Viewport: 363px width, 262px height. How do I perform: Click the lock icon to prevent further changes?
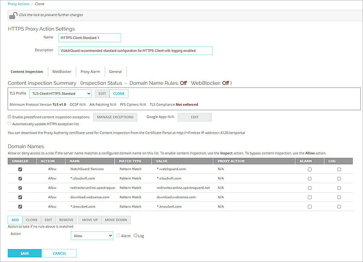click(13, 15)
